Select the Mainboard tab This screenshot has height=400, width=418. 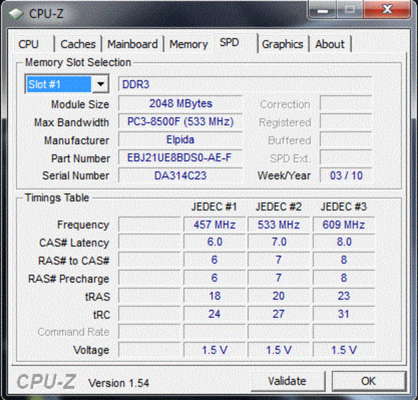(x=133, y=44)
